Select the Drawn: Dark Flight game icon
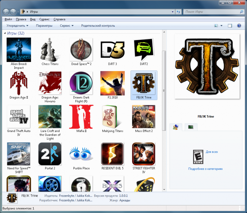This screenshot has height=213, width=247. pyautogui.click(x=81, y=83)
